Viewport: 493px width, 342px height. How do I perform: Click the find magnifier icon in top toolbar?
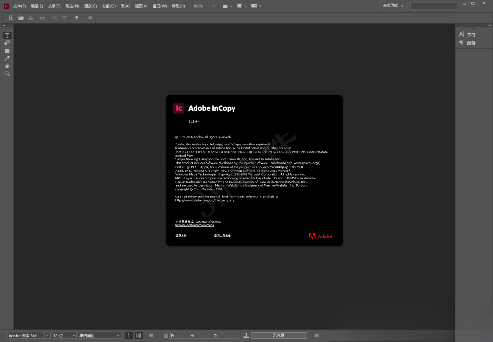point(54,18)
